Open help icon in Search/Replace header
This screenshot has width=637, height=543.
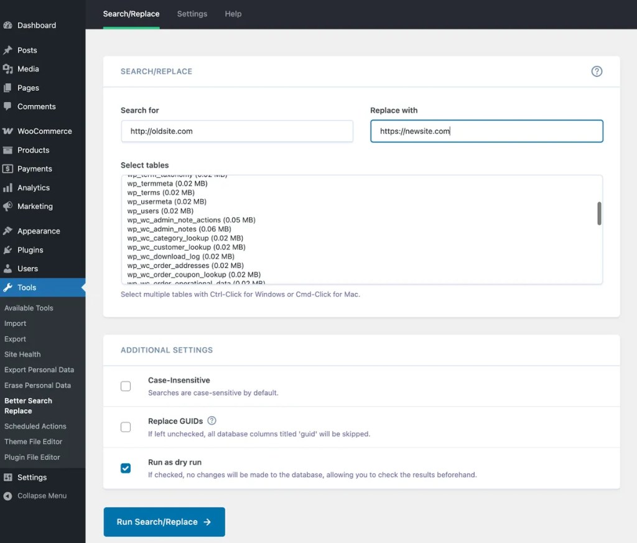[597, 72]
